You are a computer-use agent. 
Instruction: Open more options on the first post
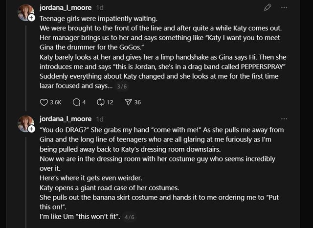(284, 7)
